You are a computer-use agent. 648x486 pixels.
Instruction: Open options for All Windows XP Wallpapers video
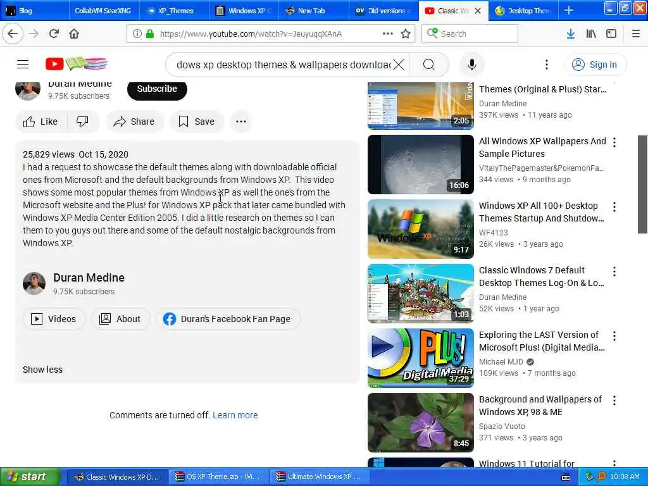click(614, 142)
